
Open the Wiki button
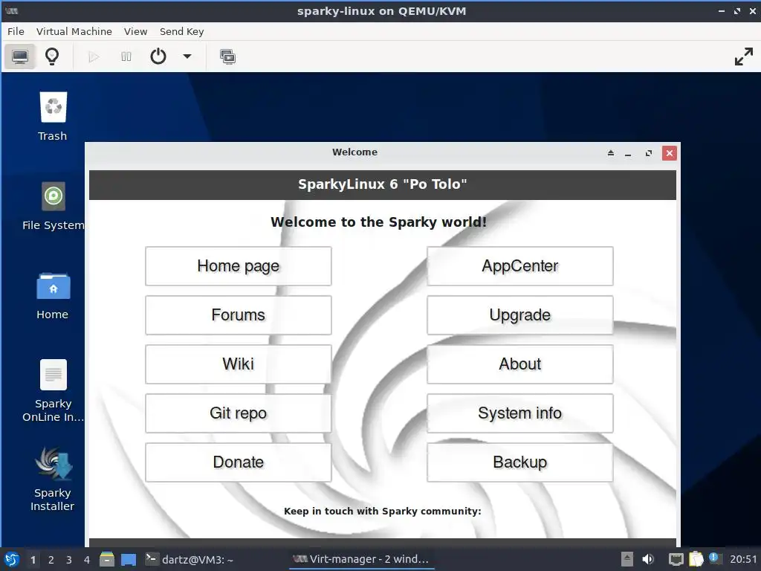click(x=239, y=364)
